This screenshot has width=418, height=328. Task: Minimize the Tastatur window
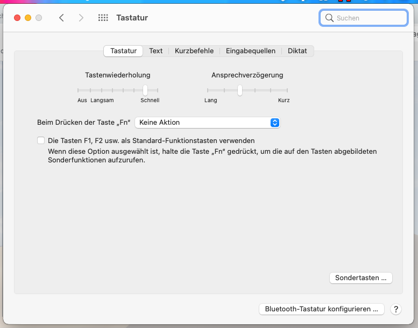point(28,18)
